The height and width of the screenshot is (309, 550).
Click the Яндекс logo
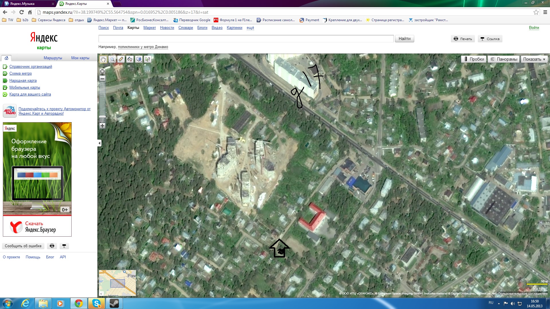pyautogui.click(x=44, y=37)
